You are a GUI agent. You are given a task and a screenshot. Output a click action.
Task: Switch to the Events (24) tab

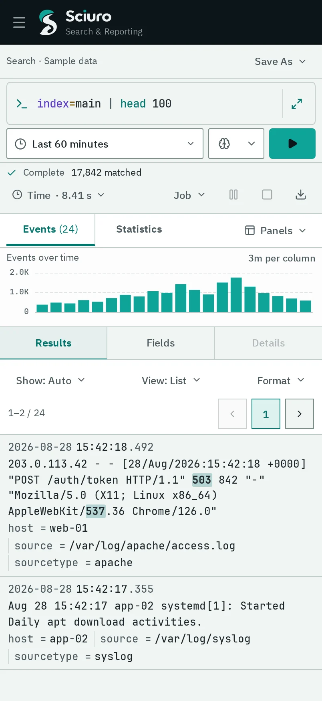coord(50,229)
